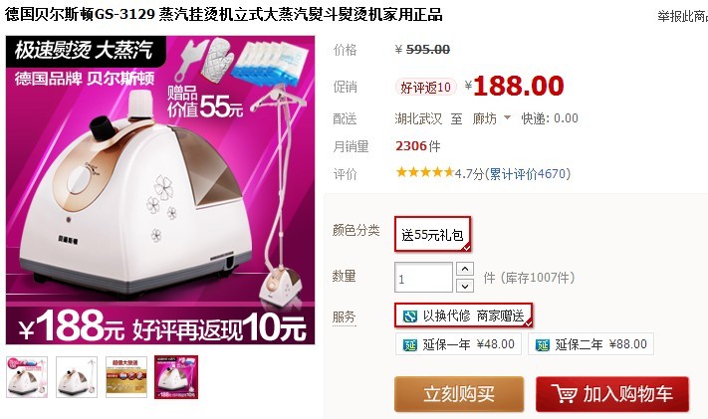Click the 延保一年 warranty icon
Screen dimensions: 708x419
point(409,345)
